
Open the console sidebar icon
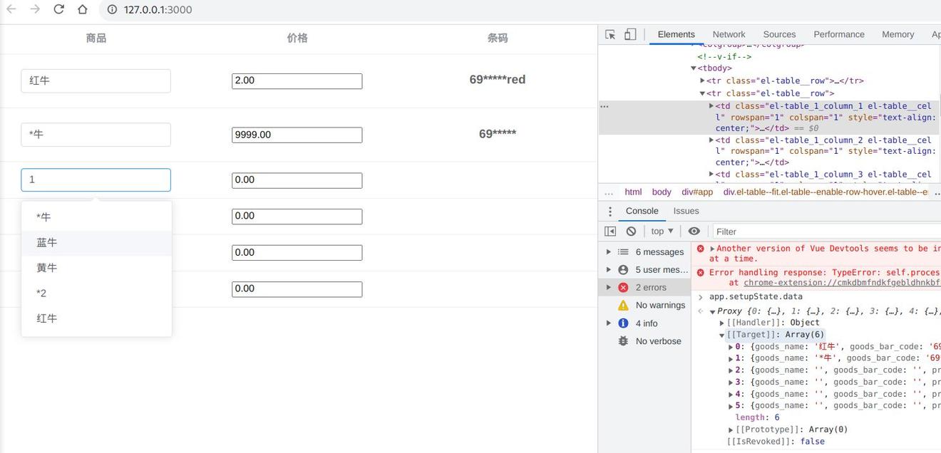(x=610, y=231)
